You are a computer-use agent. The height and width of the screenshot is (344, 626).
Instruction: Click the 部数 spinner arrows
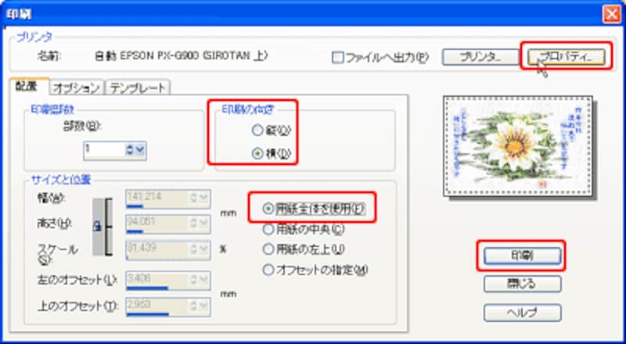click(130, 150)
